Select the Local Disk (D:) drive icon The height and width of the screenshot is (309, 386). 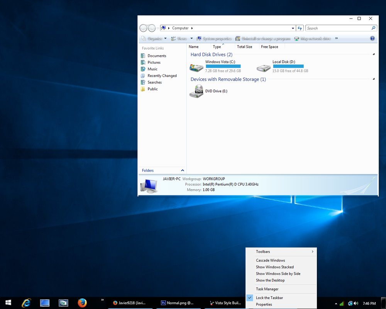[264, 68]
